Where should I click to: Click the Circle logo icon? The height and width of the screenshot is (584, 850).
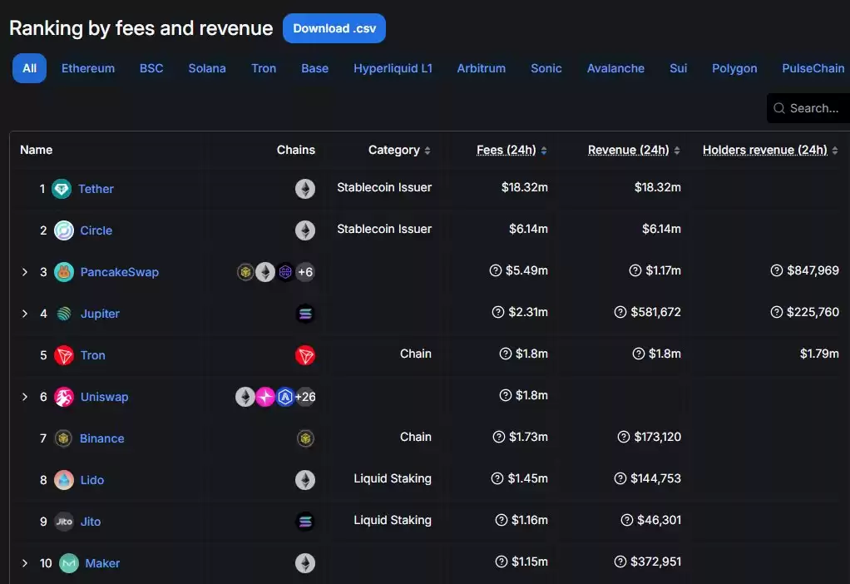(64, 230)
